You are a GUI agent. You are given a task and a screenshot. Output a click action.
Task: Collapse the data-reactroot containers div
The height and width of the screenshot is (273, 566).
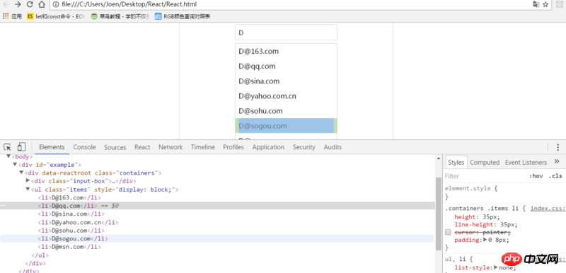21,173
